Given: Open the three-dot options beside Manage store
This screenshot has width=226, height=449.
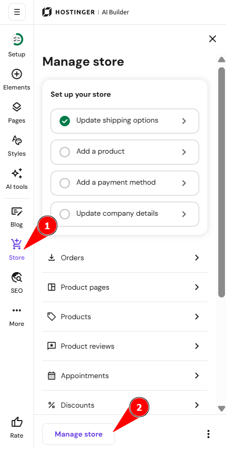Looking at the screenshot, I should point(208,434).
